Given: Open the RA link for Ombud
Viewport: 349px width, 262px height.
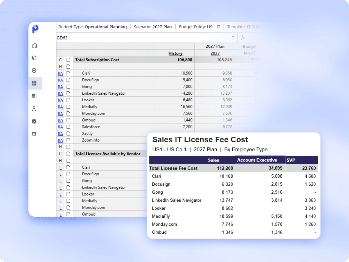Looking at the screenshot, I should (x=60, y=120).
